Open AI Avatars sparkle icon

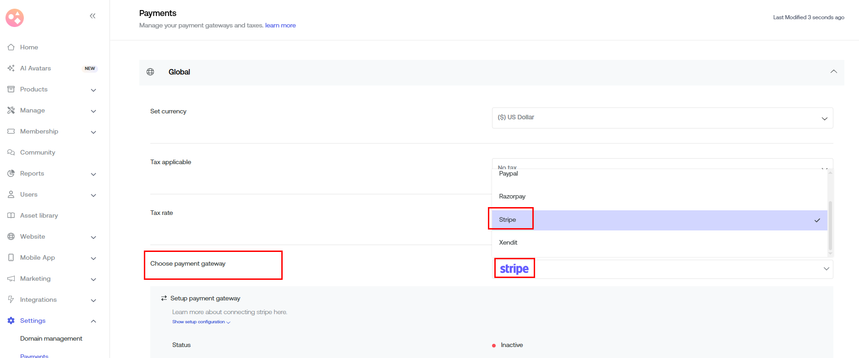coord(11,68)
